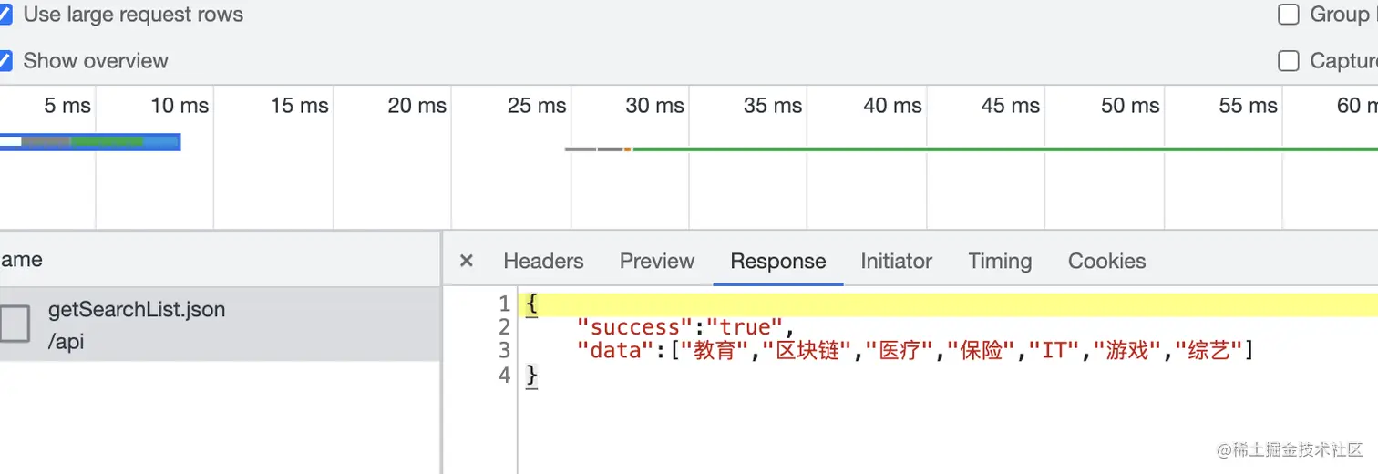Open the Cookies tab
Screen dimensions: 1378x474
(1106, 261)
